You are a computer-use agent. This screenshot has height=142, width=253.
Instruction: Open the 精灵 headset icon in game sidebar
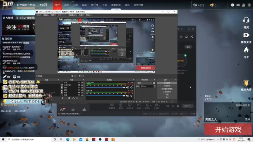246,21
